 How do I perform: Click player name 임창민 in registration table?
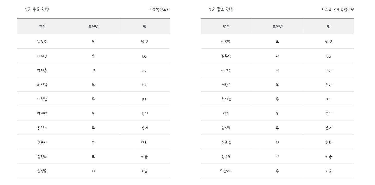(42, 42)
